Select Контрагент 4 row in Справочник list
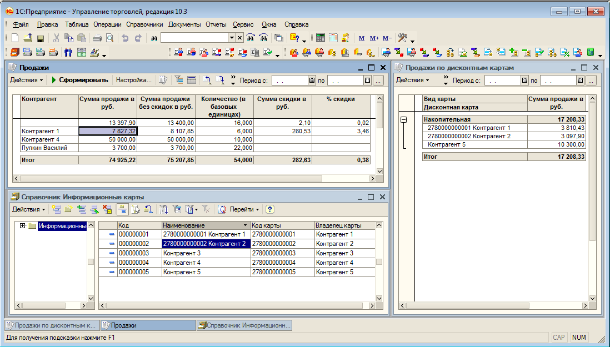Viewport: 610px width, 347px height. (182, 263)
